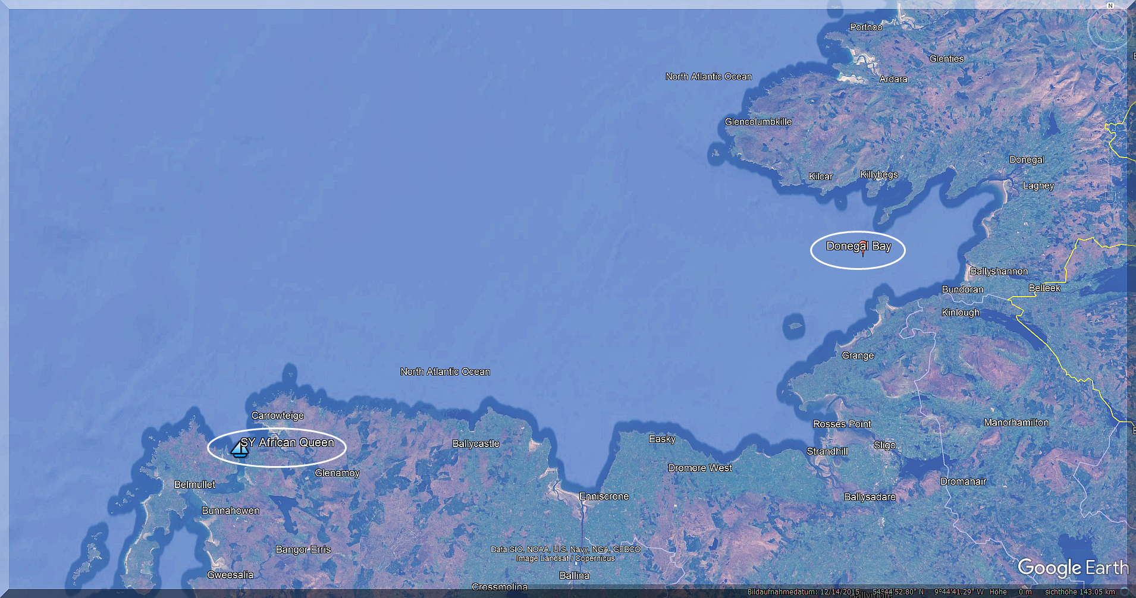Click the Ballycastle place label
The image size is (1136, 598).
pos(476,443)
